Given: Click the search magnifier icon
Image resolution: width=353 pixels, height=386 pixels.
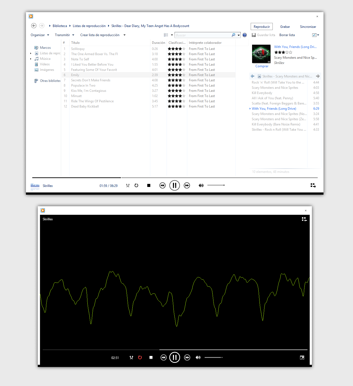Looking at the screenshot, I should pos(233,35).
